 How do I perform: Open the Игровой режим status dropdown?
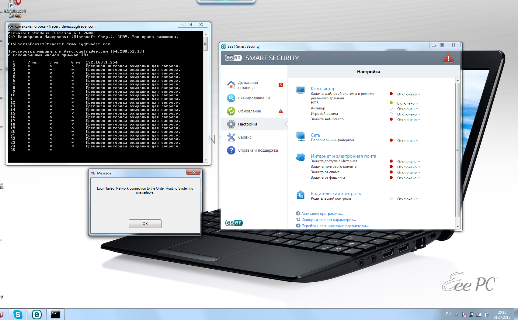click(x=408, y=114)
